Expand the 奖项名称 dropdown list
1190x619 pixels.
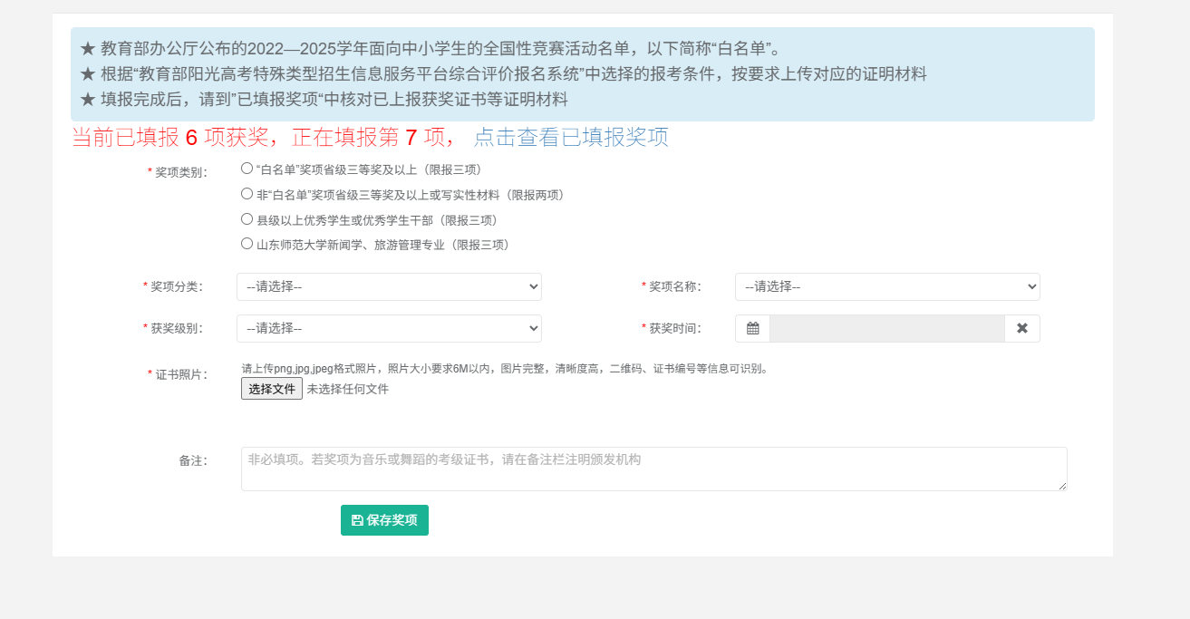click(887, 286)
